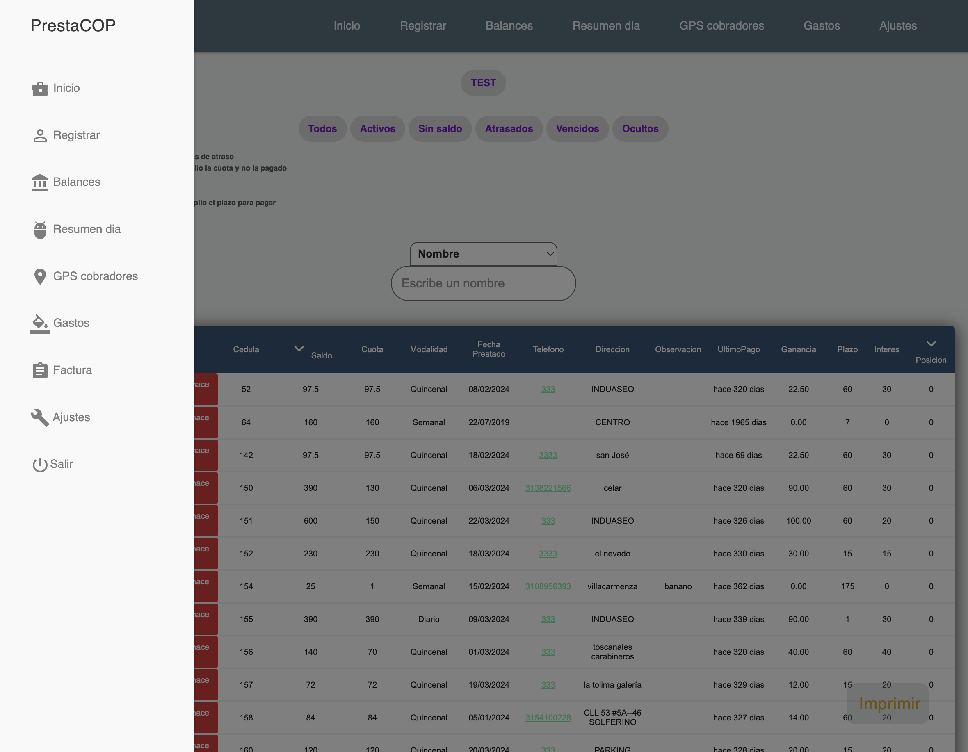Click the wrench Ajustes icon
The height and width of the screenshot is (752, 968).
[40, 417]
